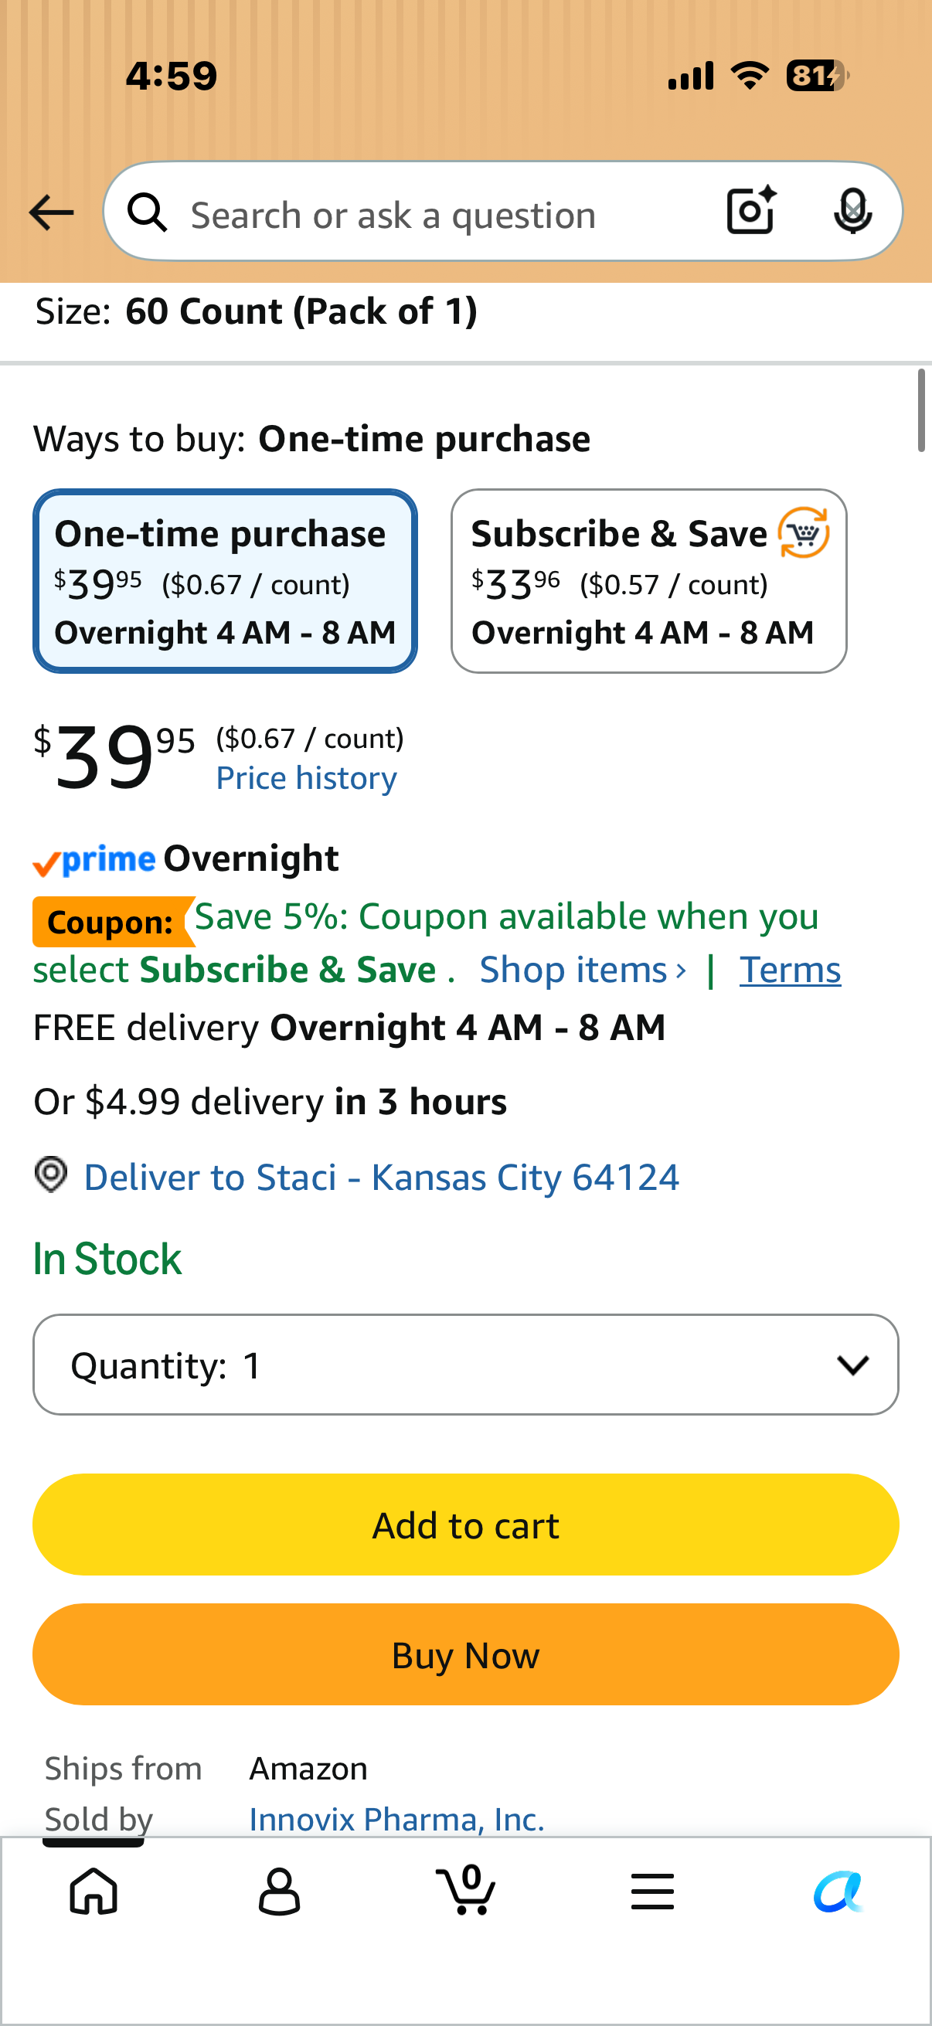Open Price history link
This screenshot has width=932, height=2026.
pyautogui.click(x=307, y=779)
